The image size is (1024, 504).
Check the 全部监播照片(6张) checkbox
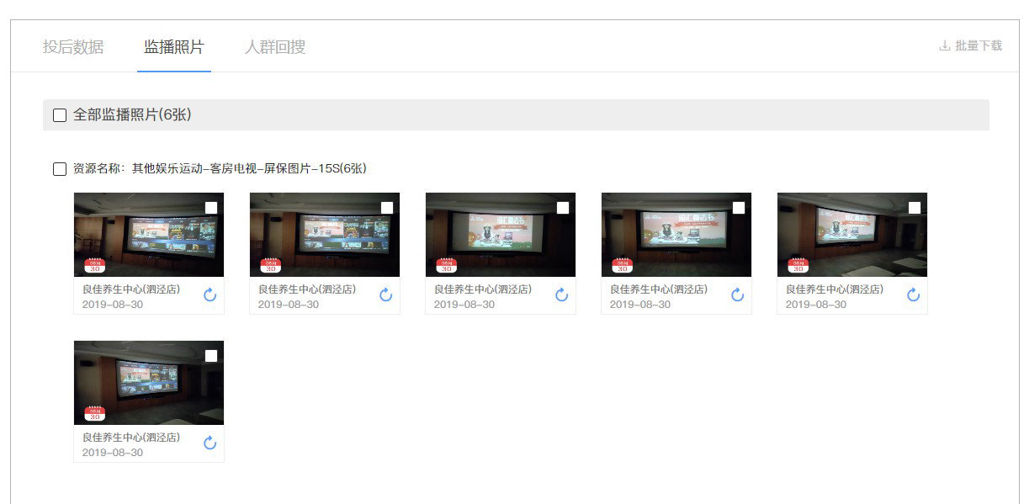[60, 115]
